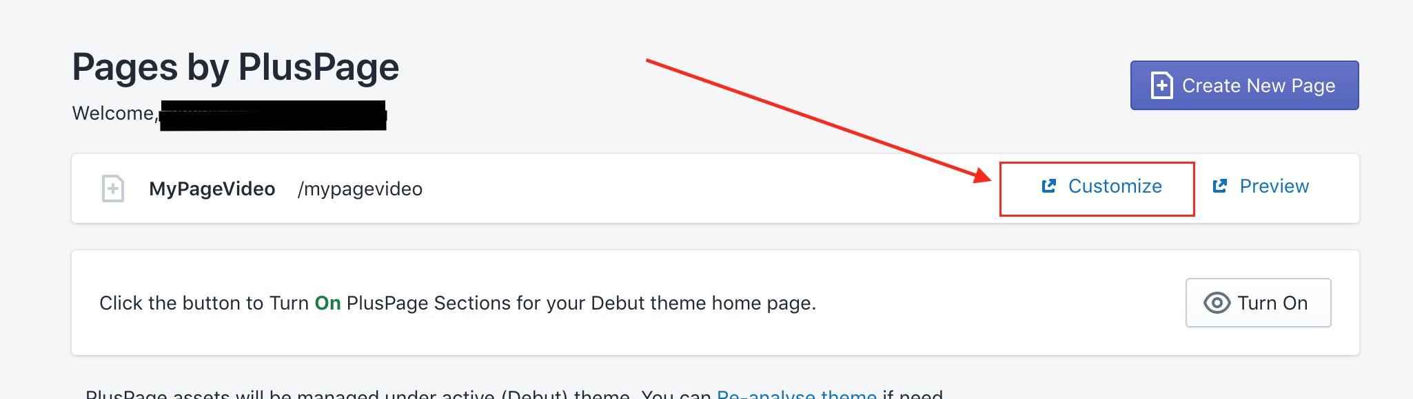Click the external-link icon beside Customize

coord(1049,186)
